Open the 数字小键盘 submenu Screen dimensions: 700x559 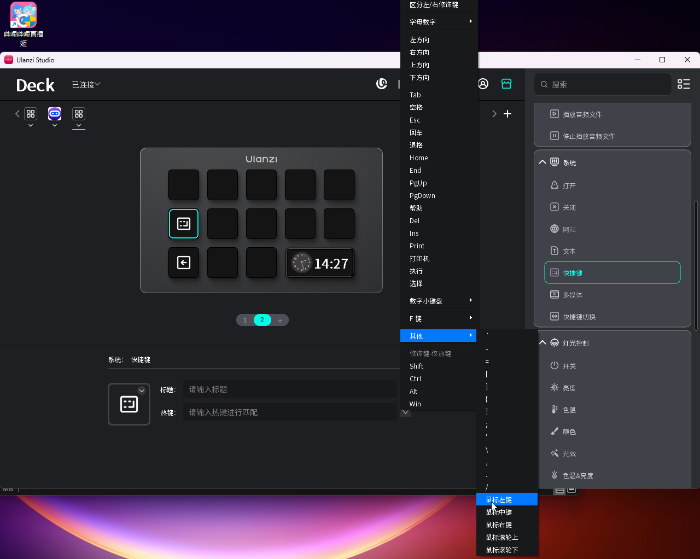point(439,301)
